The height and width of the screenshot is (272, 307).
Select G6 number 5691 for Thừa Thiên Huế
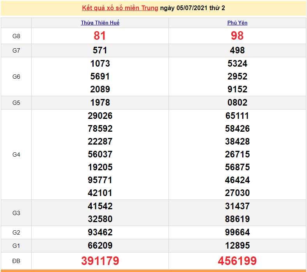click(x=100, y=76)
